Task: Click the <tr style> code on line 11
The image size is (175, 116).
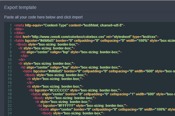Action: click(x=46, y=64)
